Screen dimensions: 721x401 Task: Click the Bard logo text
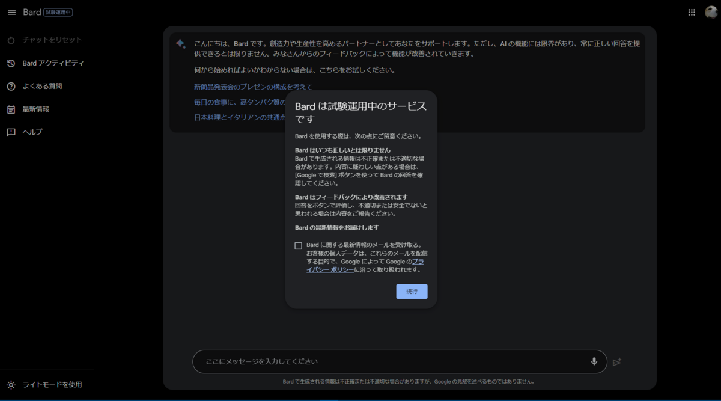(x=32, y=13)
